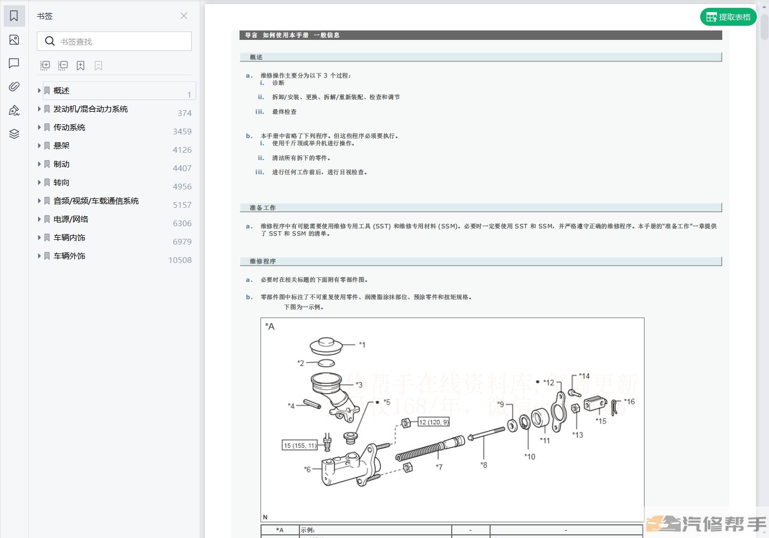This screenshot has width=769, height=538.
Task: Click the 提取表格 button
Action: click(x=728, y=17)
